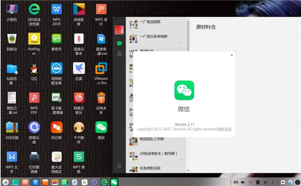Open the 物流团队工作群 chat
Viewport: 301px width, 186px height.
(156, 141)
